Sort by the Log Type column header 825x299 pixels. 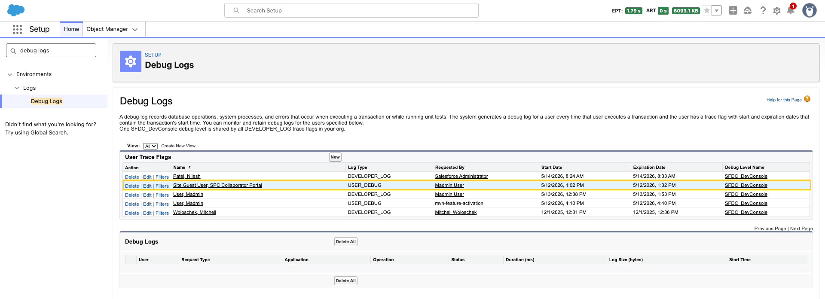[x=357, y=167]
